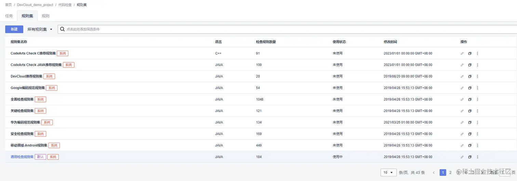Edit the 安全检查规则集 row
517x181 pixels.
(462, 134)
